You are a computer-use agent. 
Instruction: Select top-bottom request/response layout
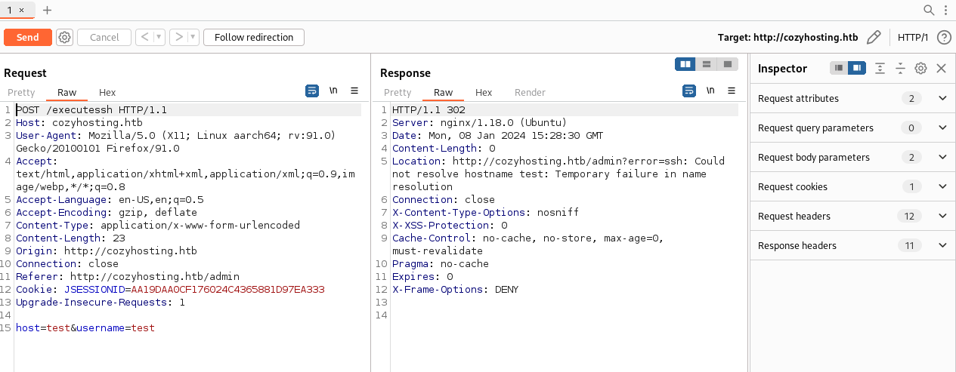707,65
